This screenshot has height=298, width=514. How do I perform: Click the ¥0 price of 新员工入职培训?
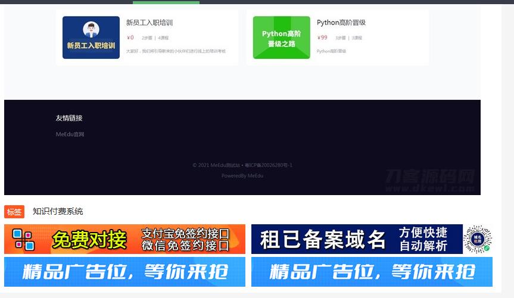click(x=130, y=37)
